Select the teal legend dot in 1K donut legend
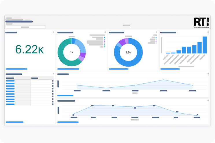 [x=105, y=45]
